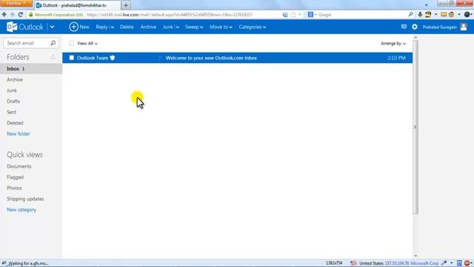The height and width of the screenshot is (267, 474).
Task: Click the browser address bar URL
Action: [170, 15]
